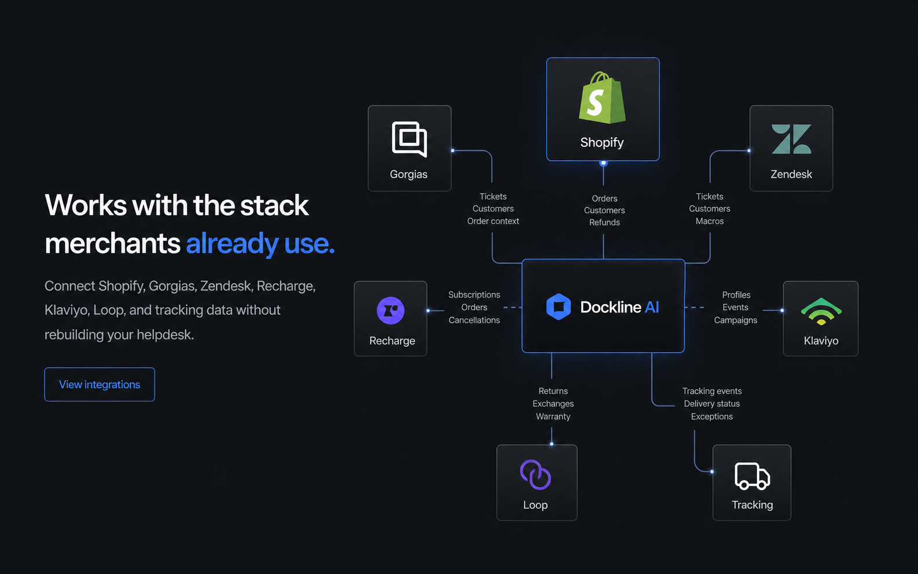Click the 'Warranty' label
The image size is (918, 574).
click(553, 417)
